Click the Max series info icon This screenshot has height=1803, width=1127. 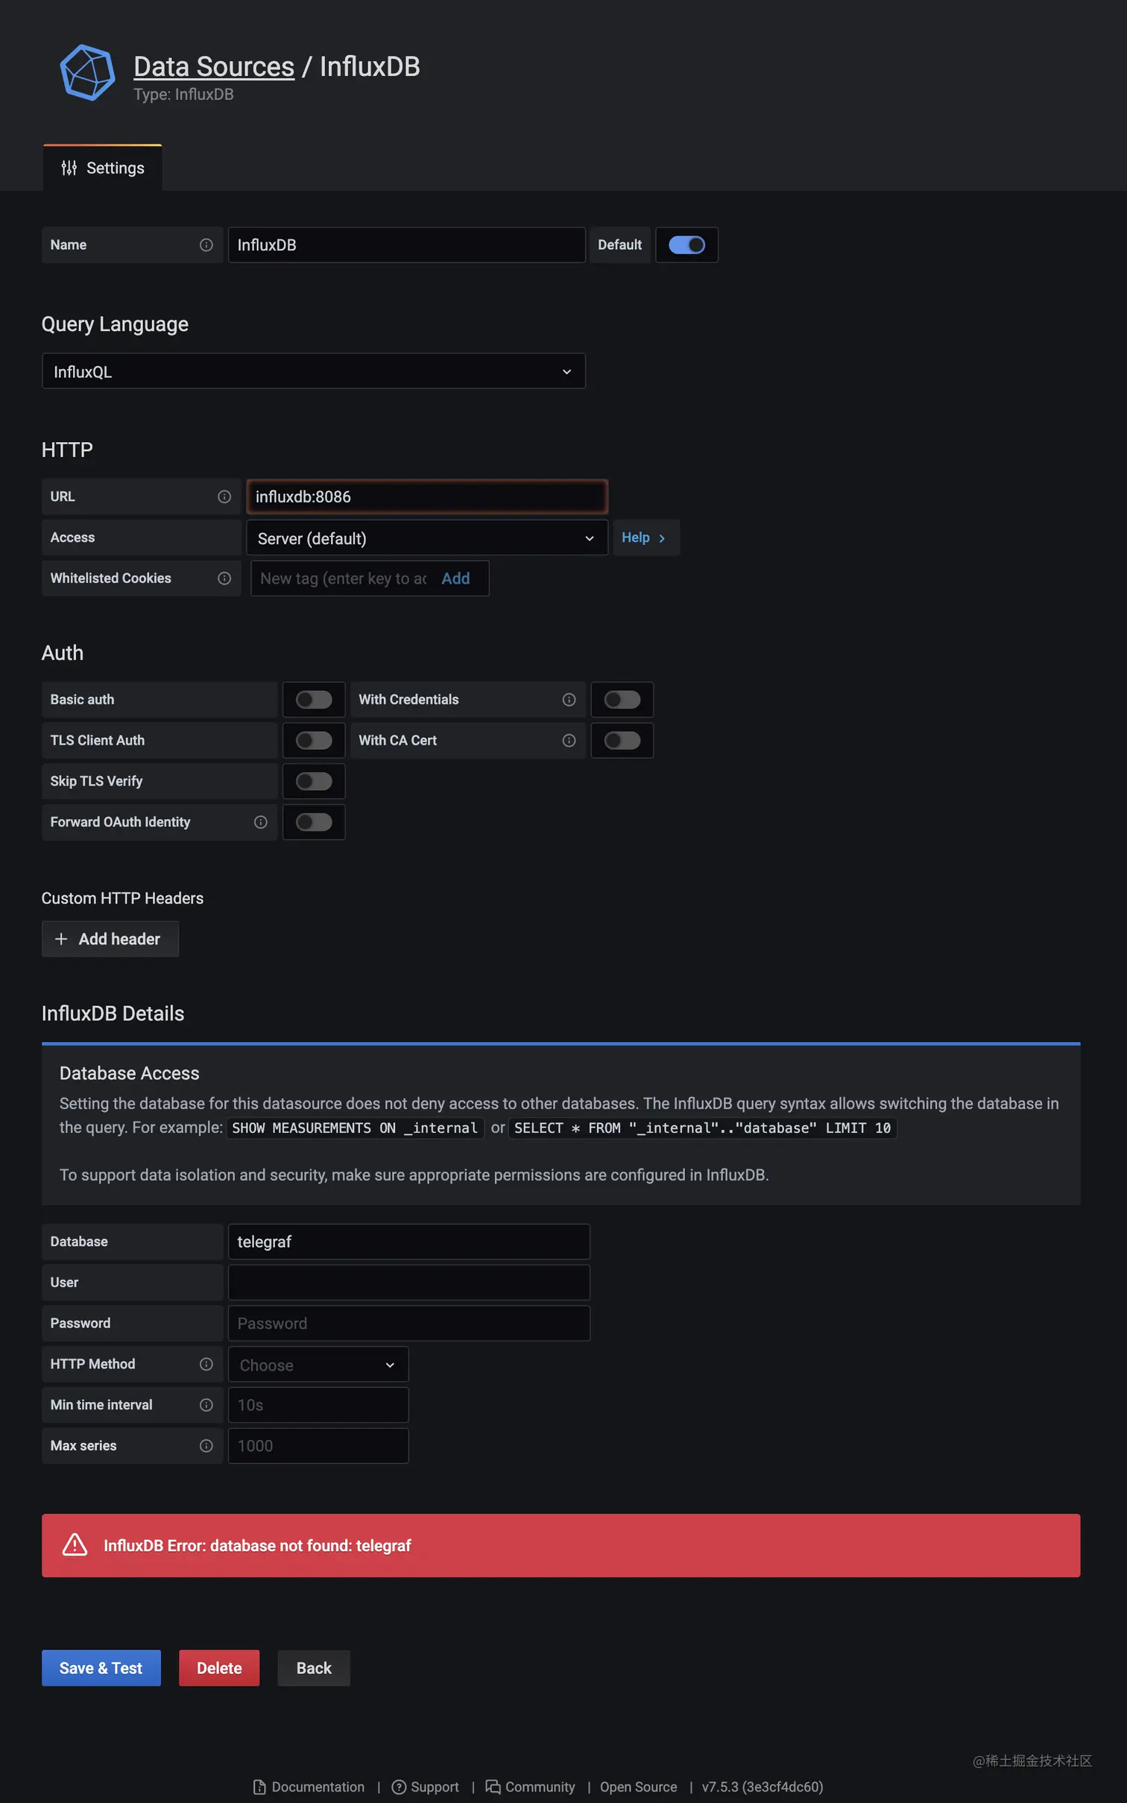pyautogui.click(x=206, y=1445)
